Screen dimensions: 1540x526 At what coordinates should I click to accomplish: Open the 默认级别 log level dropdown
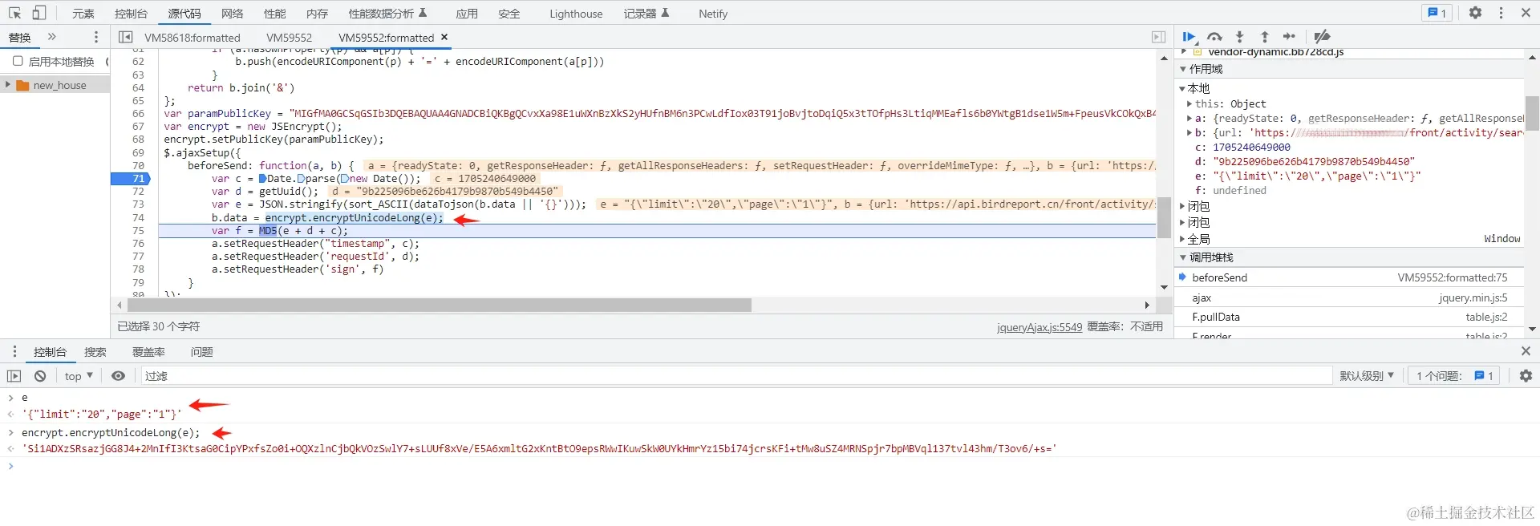(x=1367, y=376)
